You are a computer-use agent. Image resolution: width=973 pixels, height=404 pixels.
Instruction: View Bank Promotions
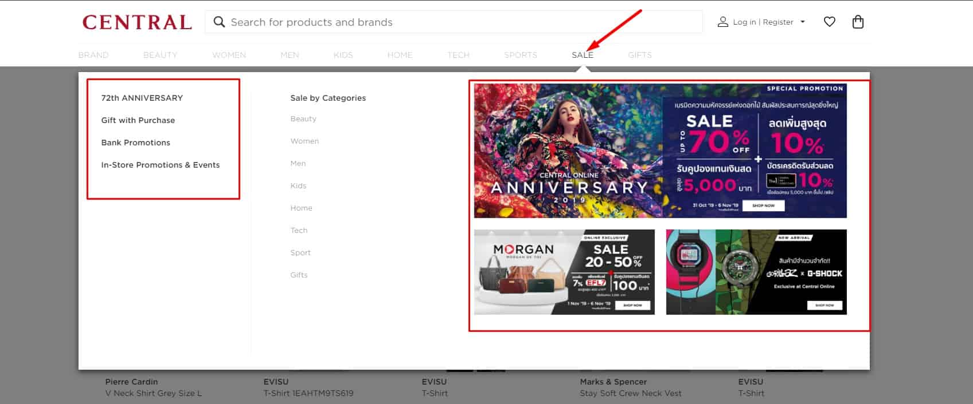(136, 142)
